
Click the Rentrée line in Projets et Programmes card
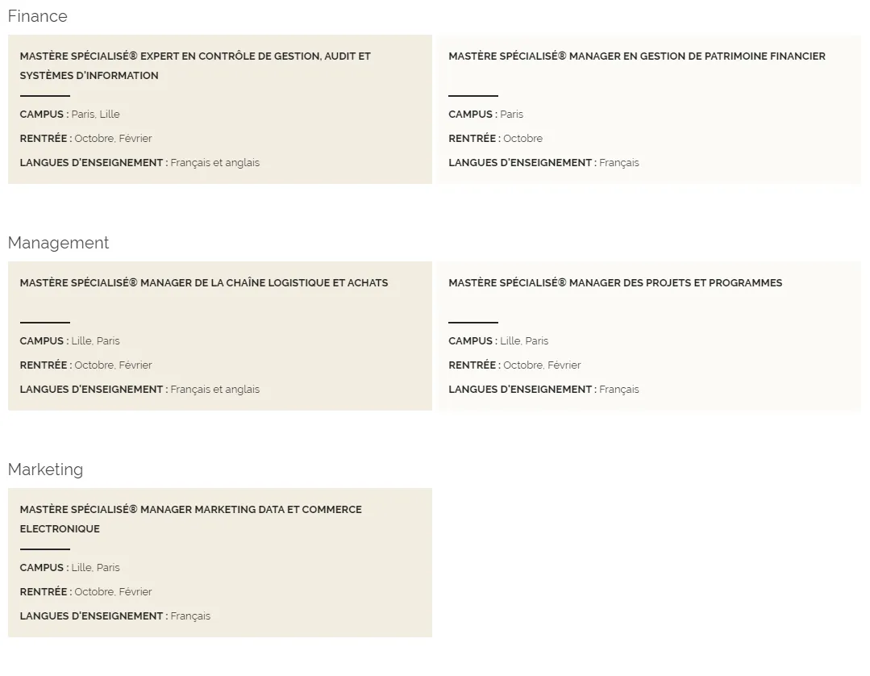[x=514, y=365]
